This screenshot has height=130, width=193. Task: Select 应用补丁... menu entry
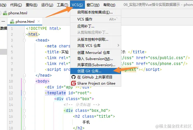click(x=96, y=26)
